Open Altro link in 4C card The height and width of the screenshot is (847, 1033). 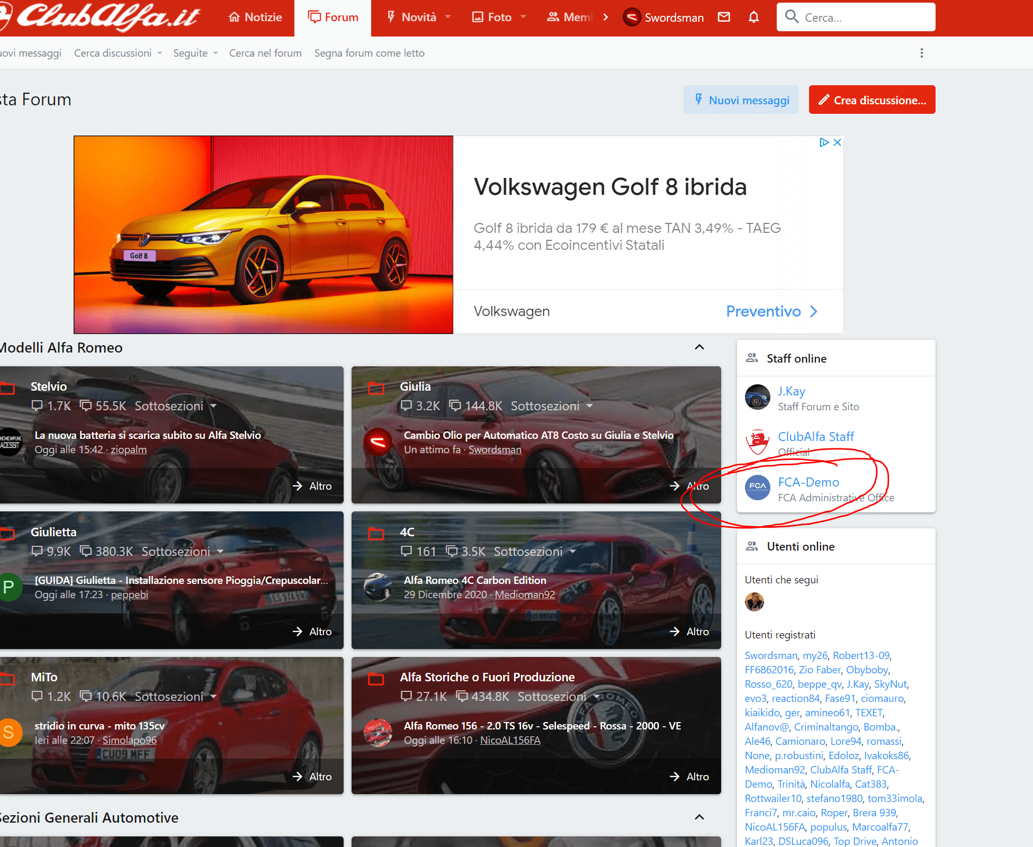(689, 632)
